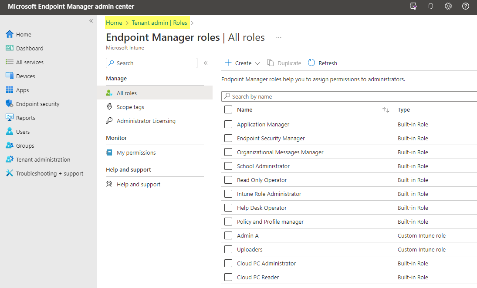
Task: Select the Admin A custom role checkbox
Action: pos(228,235)
